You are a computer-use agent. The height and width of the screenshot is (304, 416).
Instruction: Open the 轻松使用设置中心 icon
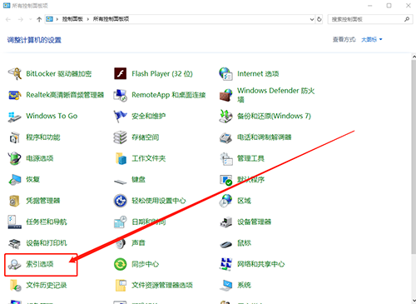[121, 201]
